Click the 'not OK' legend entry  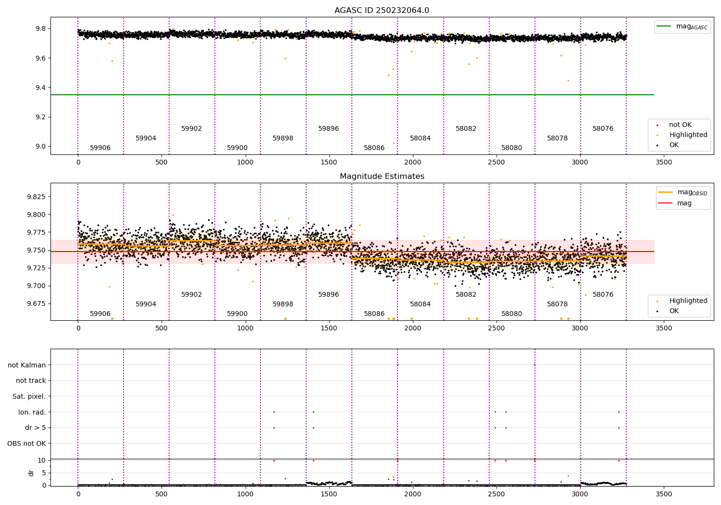(679, 125)
